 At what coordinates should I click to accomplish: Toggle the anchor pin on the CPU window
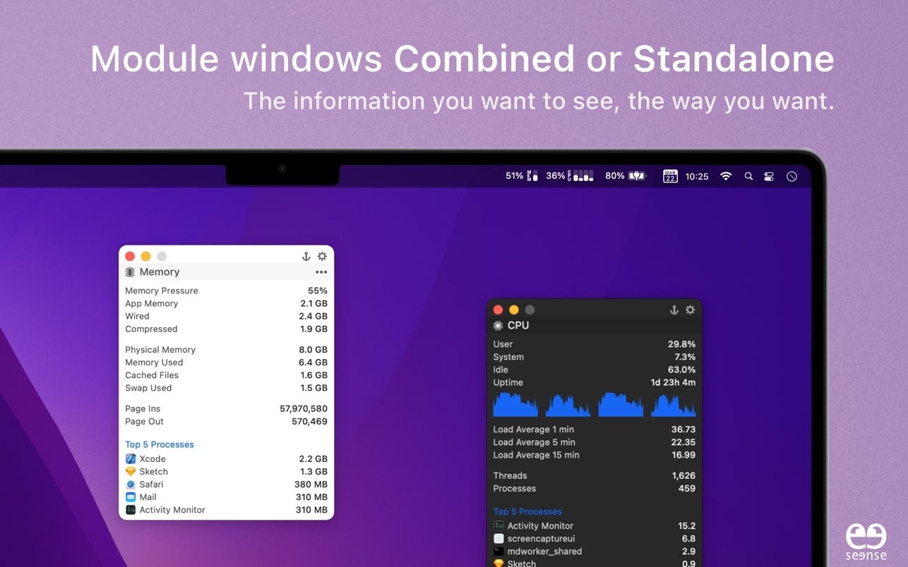[674, 310]
